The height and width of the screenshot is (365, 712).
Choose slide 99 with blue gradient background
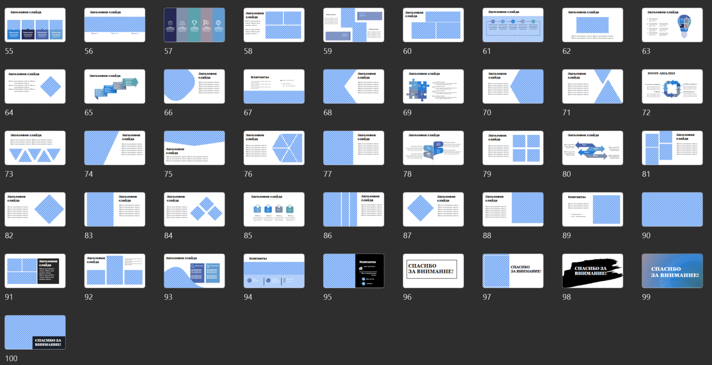click(672, 271)
